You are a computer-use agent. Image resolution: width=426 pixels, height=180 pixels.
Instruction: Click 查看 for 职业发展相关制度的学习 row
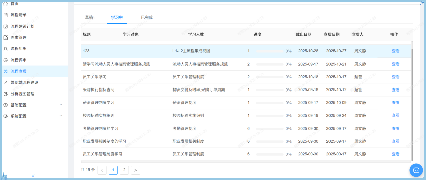tap(396, 141)
